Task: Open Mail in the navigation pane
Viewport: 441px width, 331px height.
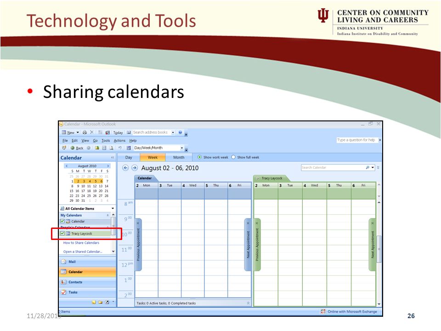Action: coord(87,262)
